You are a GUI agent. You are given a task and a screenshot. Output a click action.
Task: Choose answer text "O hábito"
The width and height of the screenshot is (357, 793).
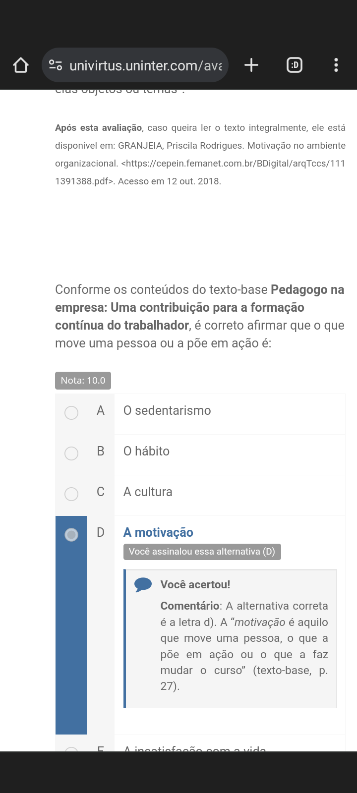[146, 451]
